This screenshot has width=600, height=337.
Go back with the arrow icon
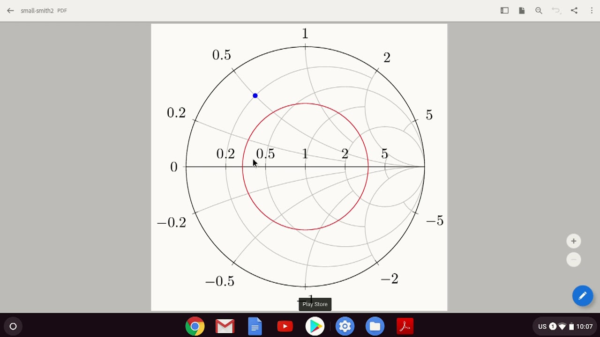coord(10,10)
